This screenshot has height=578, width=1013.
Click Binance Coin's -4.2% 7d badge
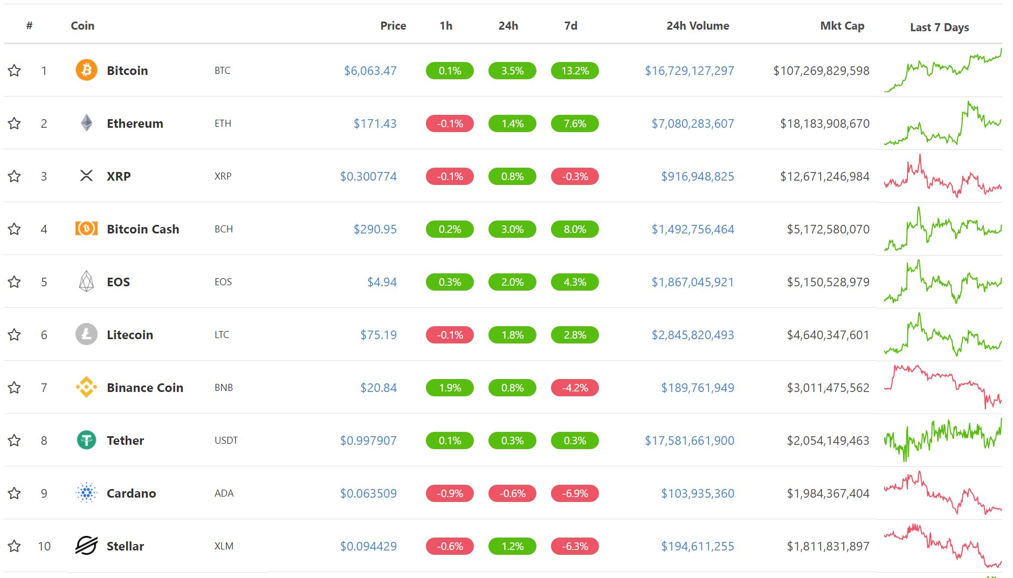pos(575,387)
